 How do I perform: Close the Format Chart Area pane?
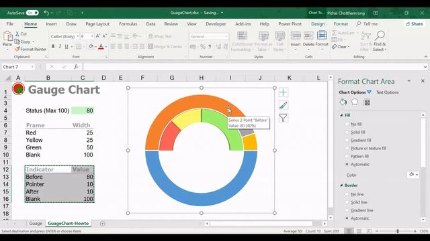click(423, 81)
